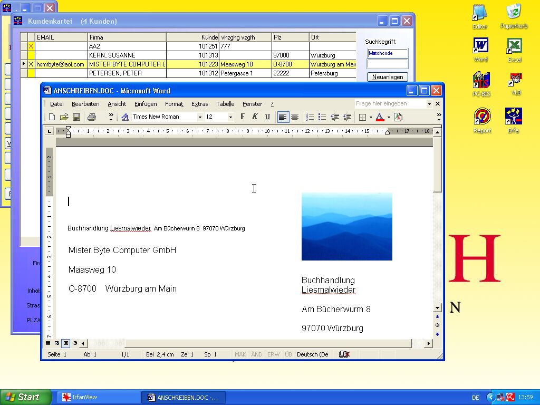Save the document with diskette icon
The width and height of the screenshot is (540, 405).
pos(76,117)
